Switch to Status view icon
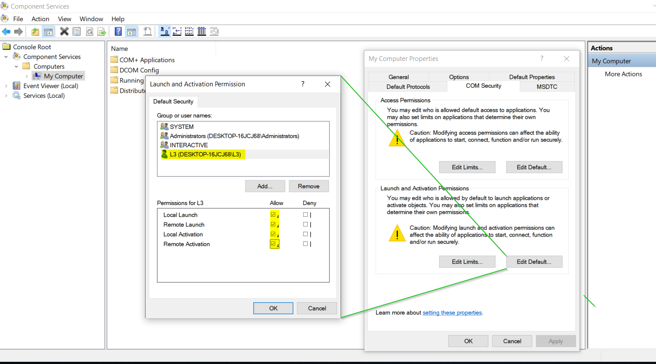Screen dimensions: 656x364 tap(214, 32)
